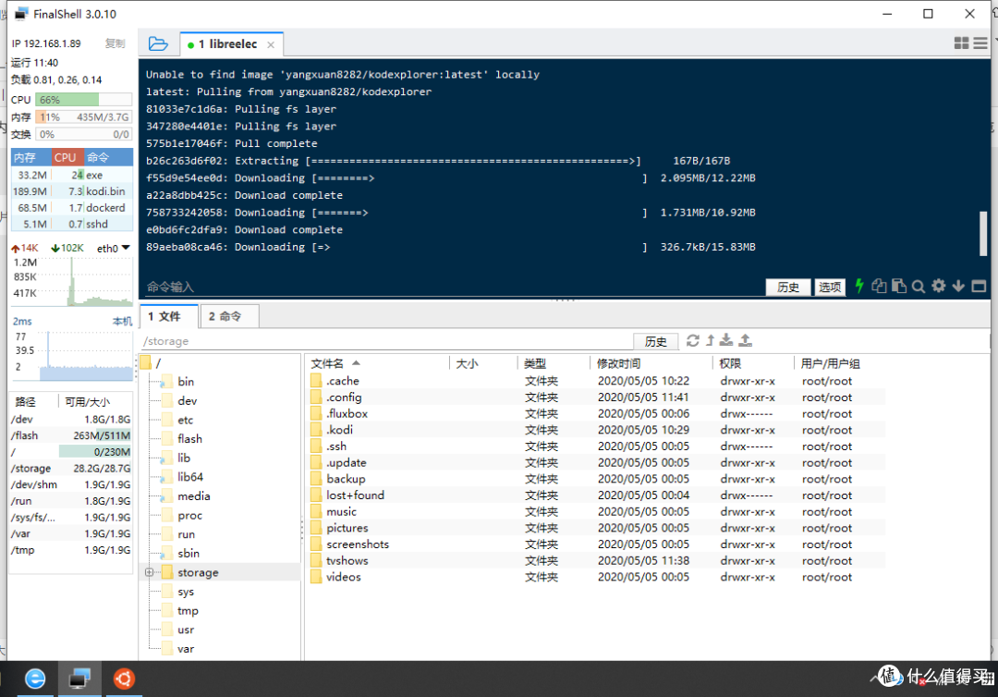Open the connection manager folder icon
Image resolution: width=998 pixels, height=697 pixels.
coord(158,44)
